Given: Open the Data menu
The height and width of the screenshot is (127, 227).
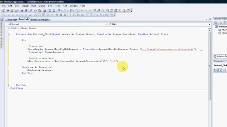Looking at the screenshot, I should point(50,6).
